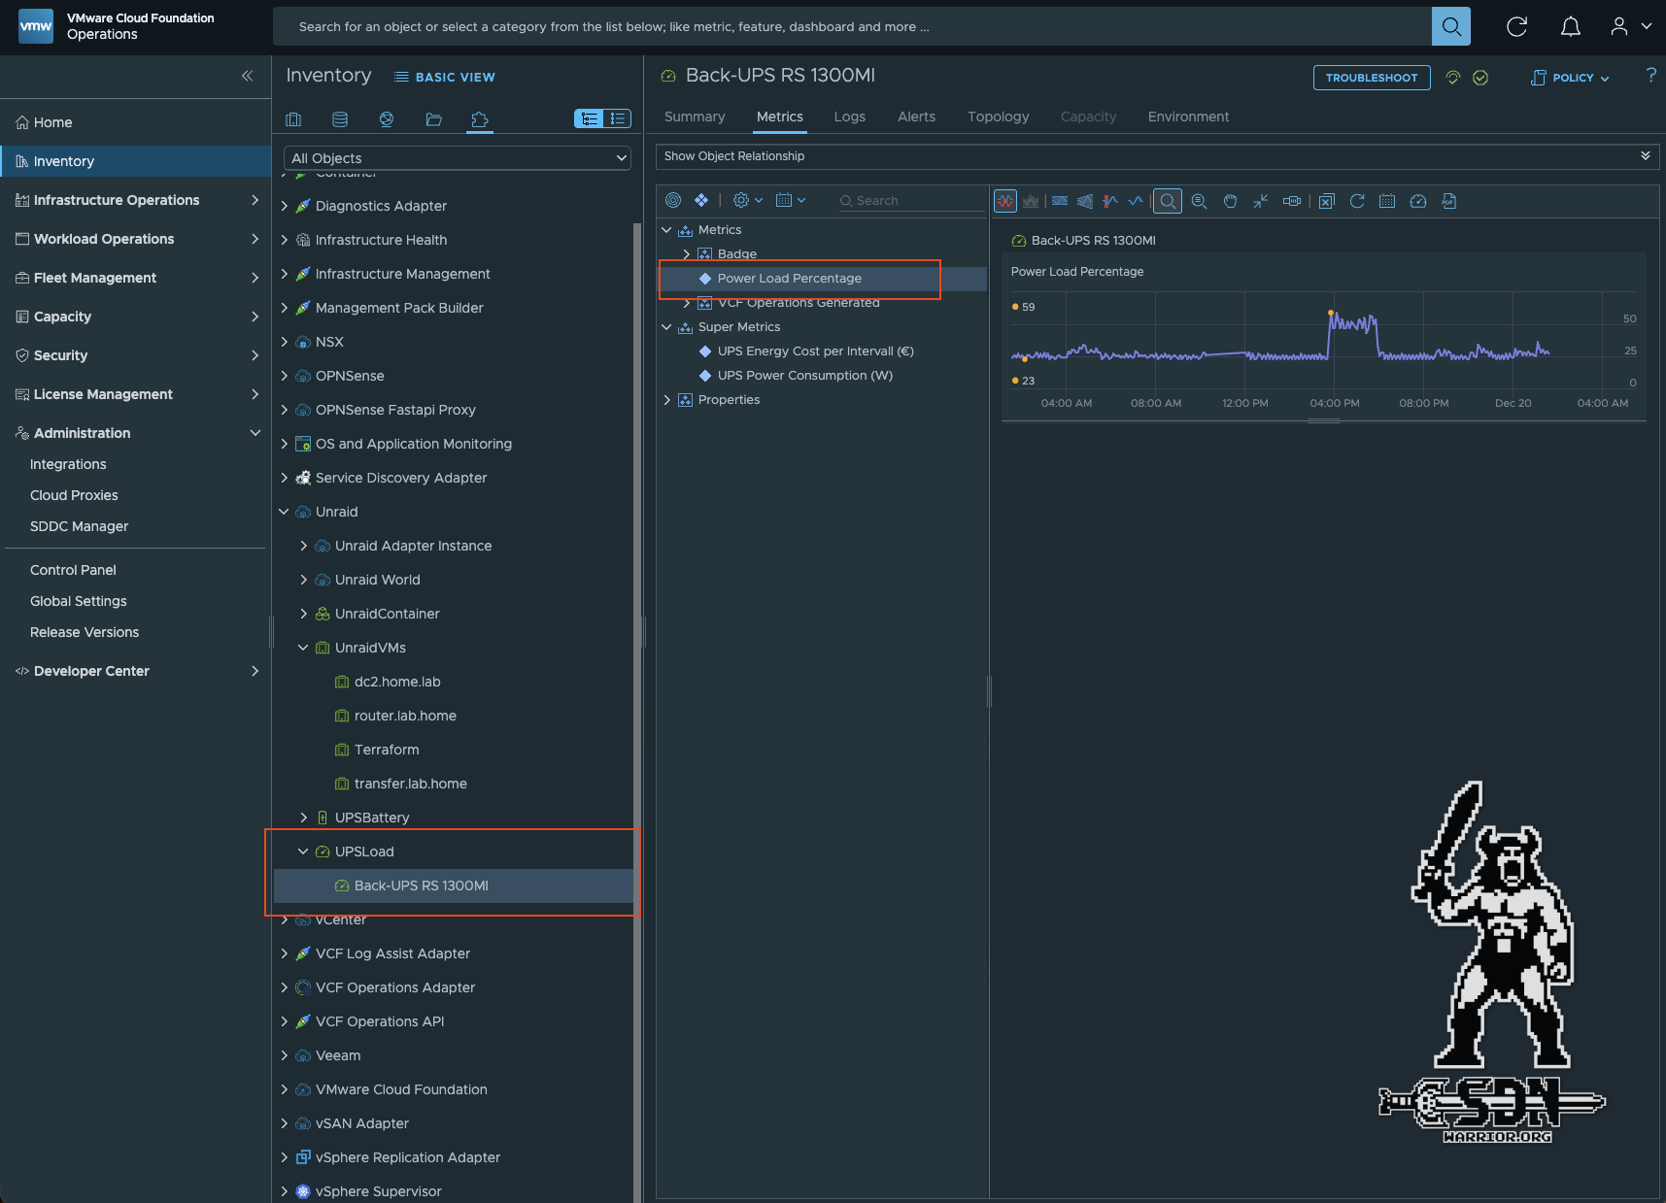The image size is (1666, 1203).
Task: Open the puzzle-piece integrations inventory icon
Action: 479,119
